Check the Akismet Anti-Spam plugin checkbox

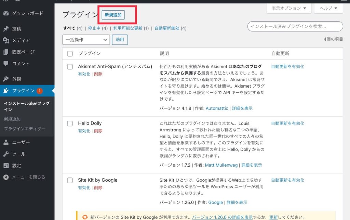(70, 67)
